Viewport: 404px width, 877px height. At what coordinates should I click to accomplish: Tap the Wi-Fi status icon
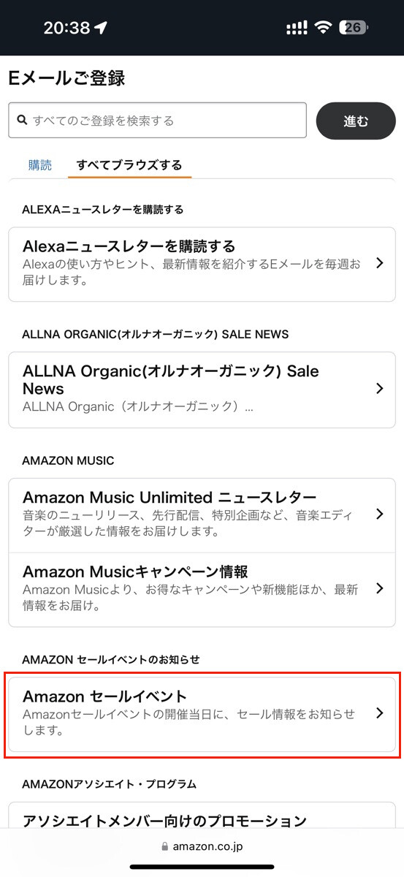pyautogui.click(x=322, y=28)
